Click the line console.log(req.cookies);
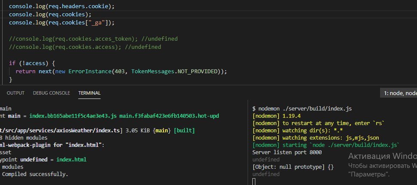The image size is (417, 185). (50, 14)
